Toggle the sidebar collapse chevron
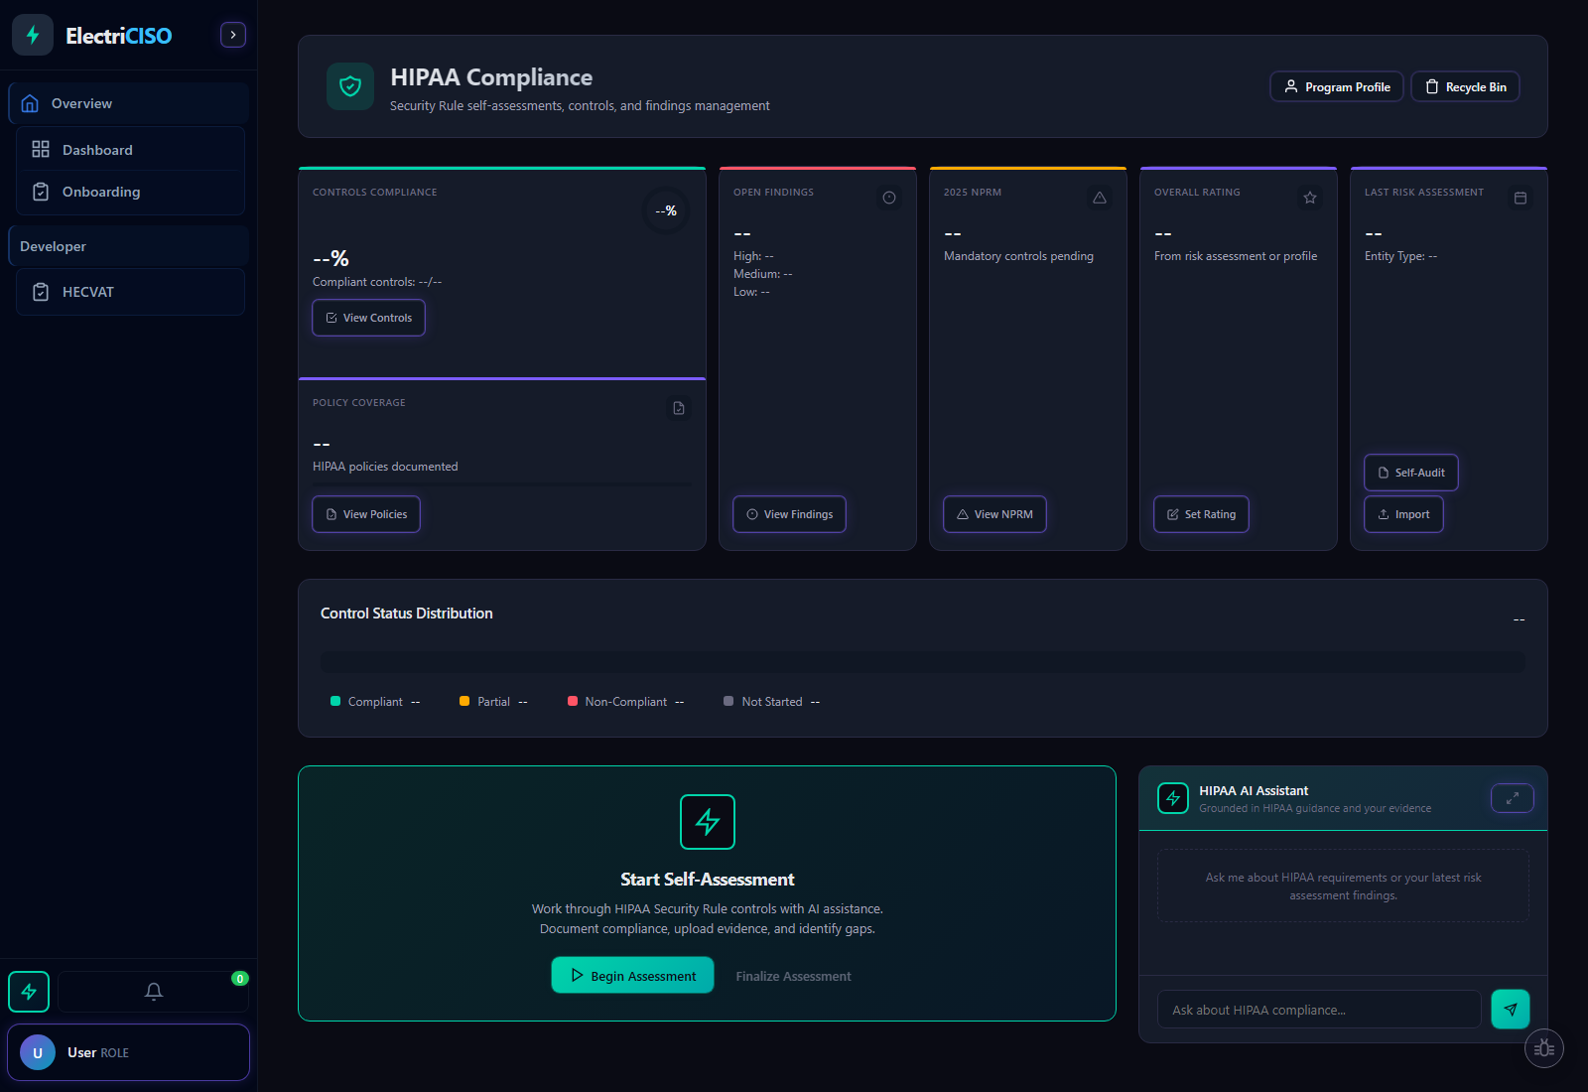Image resolution: width=1588 pixels, height=1092 pixels. (x=232, y=35)
